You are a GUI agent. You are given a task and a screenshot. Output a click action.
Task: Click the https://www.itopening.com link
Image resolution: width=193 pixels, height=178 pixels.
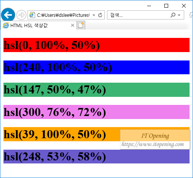[x=152, y=144]
